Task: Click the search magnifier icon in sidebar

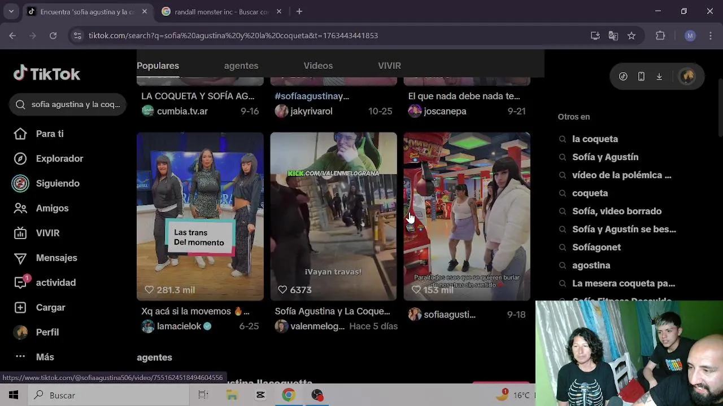Action: (x=20, y=104)
